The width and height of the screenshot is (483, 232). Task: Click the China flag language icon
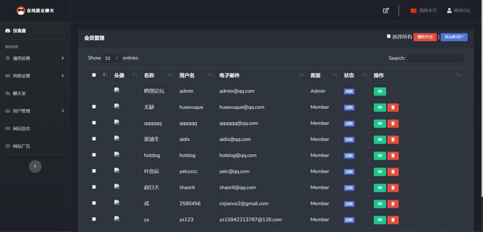[413, 10]
